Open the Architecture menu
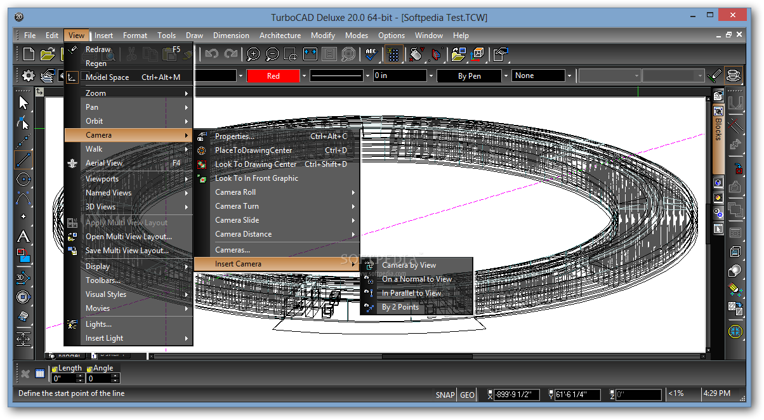 coord(280,36)
